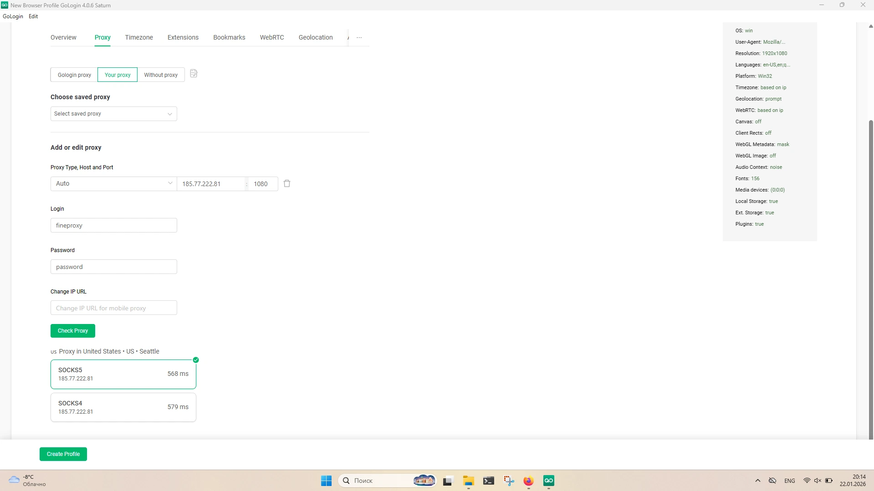
Task: Click the more tabs ellipsis icon
Action: coord(359,38)
